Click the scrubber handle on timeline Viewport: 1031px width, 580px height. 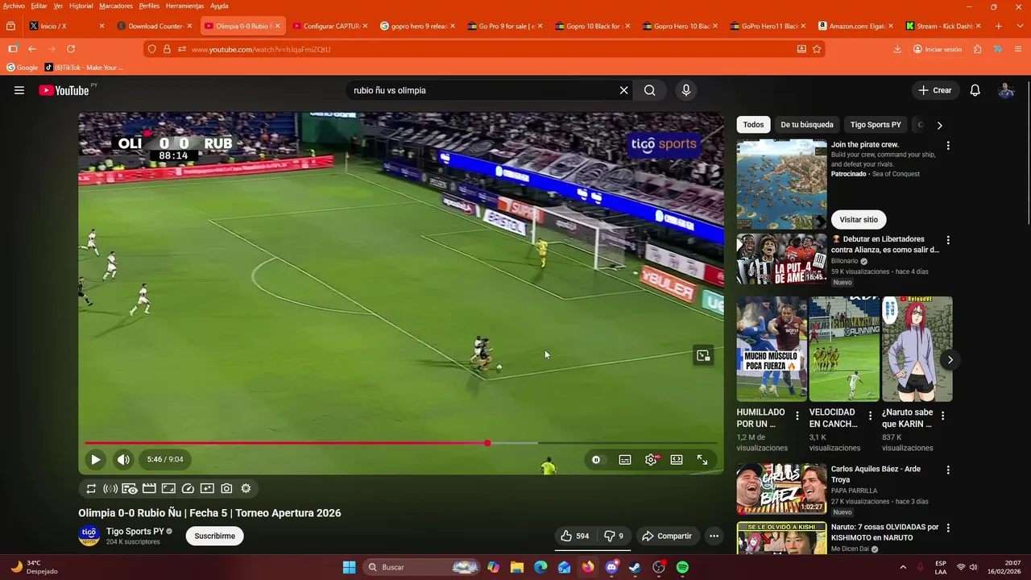[x=487, y=443]
